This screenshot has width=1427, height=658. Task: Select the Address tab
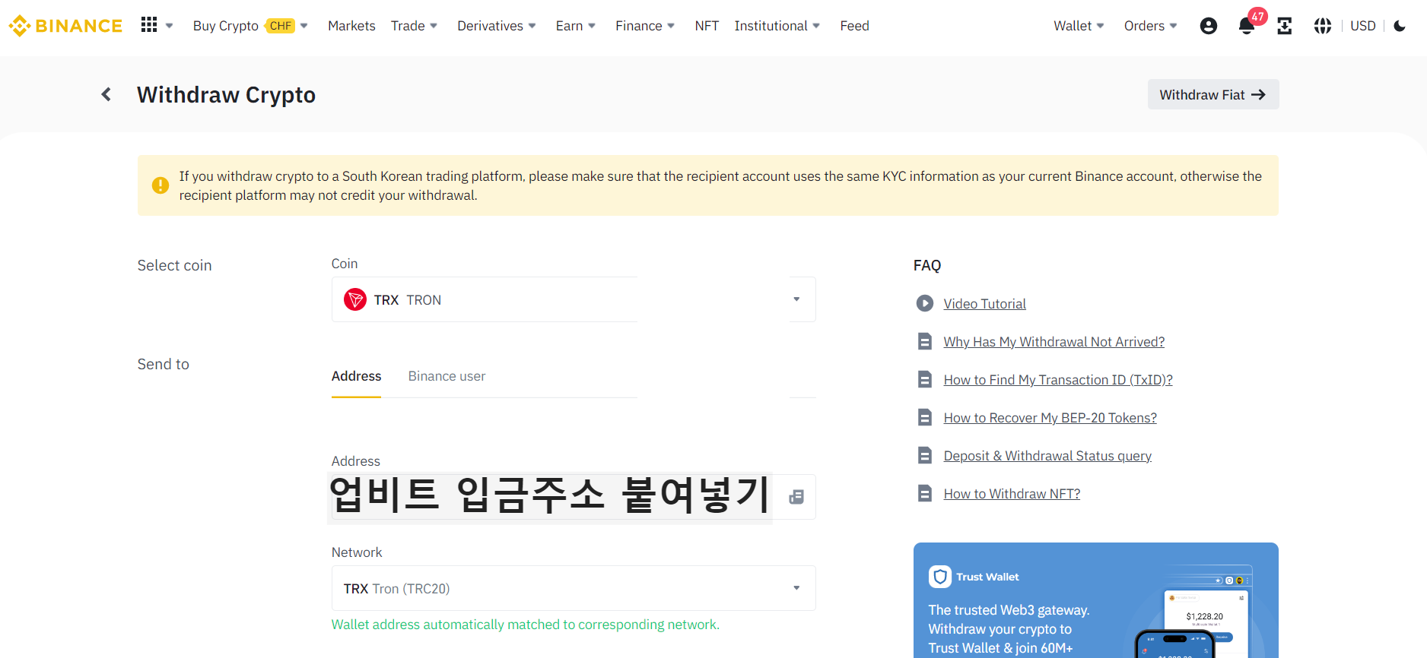coord(356,376)
